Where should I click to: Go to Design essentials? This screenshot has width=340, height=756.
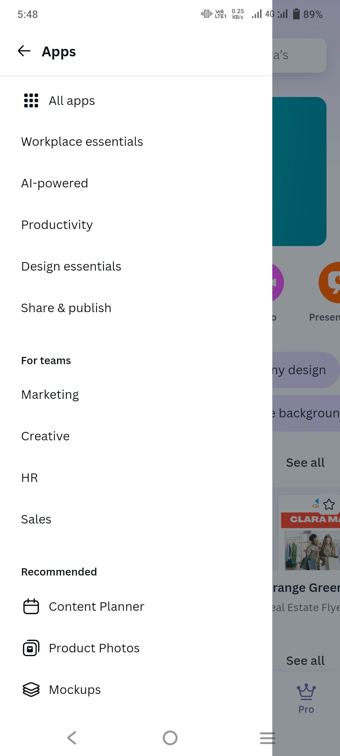[x=71, y=266]
